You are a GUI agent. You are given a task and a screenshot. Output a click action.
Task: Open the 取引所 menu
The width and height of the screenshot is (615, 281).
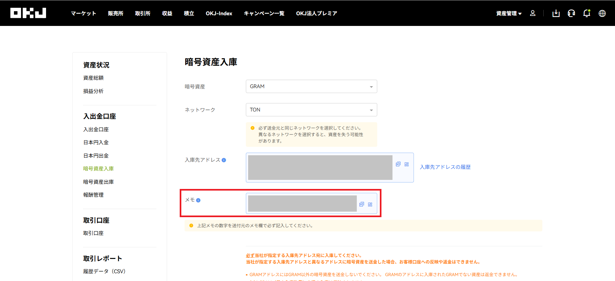(143, 13)
